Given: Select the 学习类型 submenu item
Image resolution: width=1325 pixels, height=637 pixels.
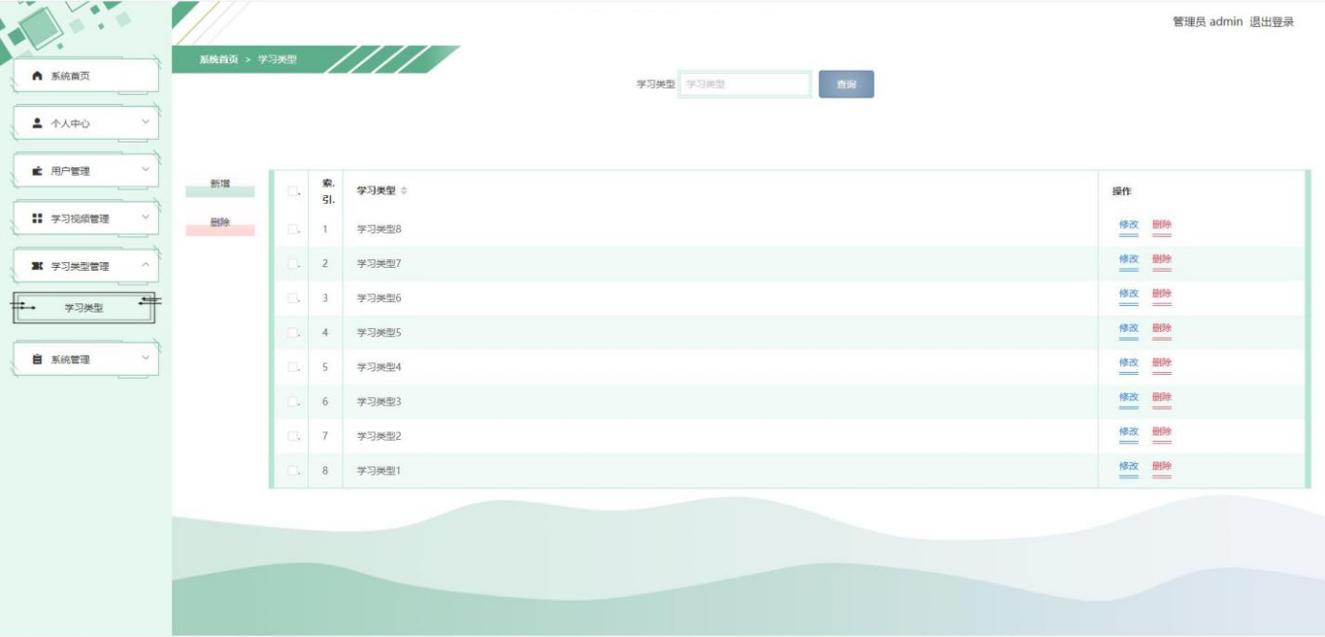Looking at the screenshot, I should tap(84, 308).
